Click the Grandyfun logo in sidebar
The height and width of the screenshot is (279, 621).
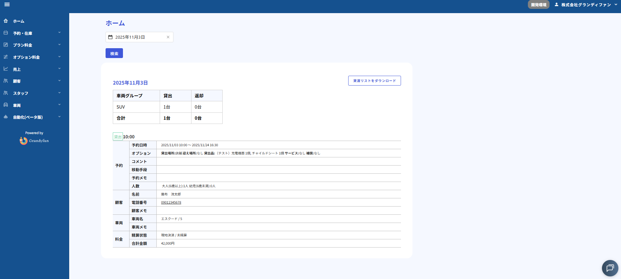tap(34, 141)
